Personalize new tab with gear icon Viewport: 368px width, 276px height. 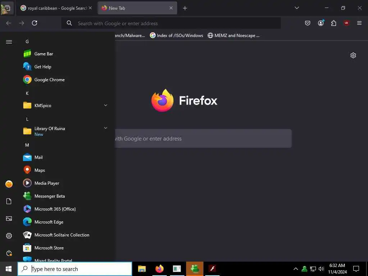(353, 55)
